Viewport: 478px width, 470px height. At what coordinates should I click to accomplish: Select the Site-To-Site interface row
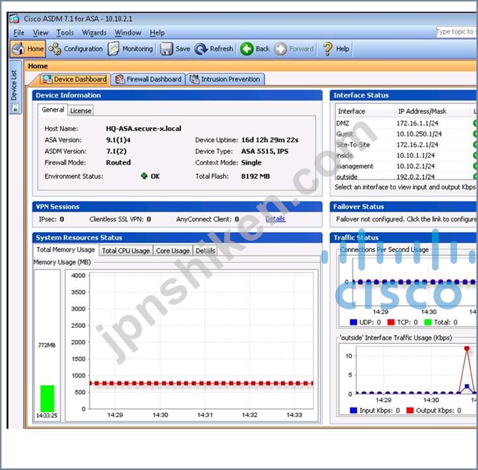click(x=406, y=145)
